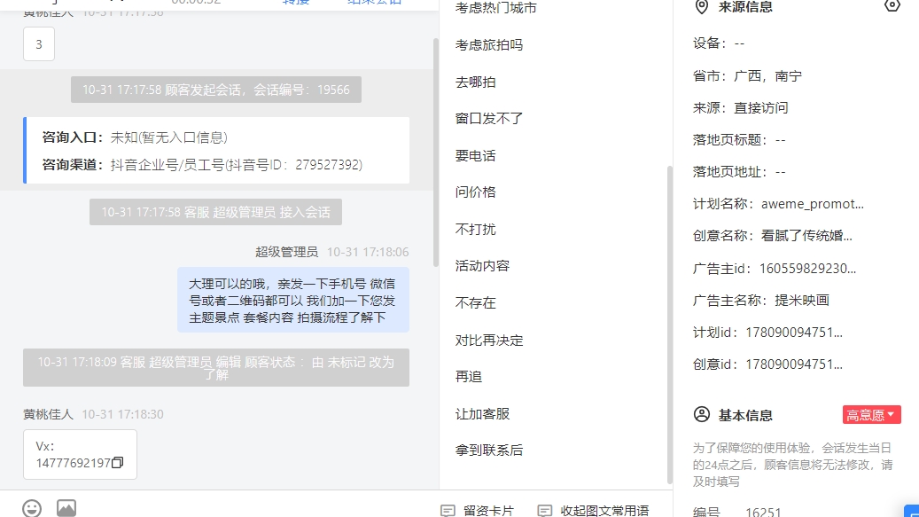
Task: Click the customer message bubble showing 3
Action: point(39,44)
